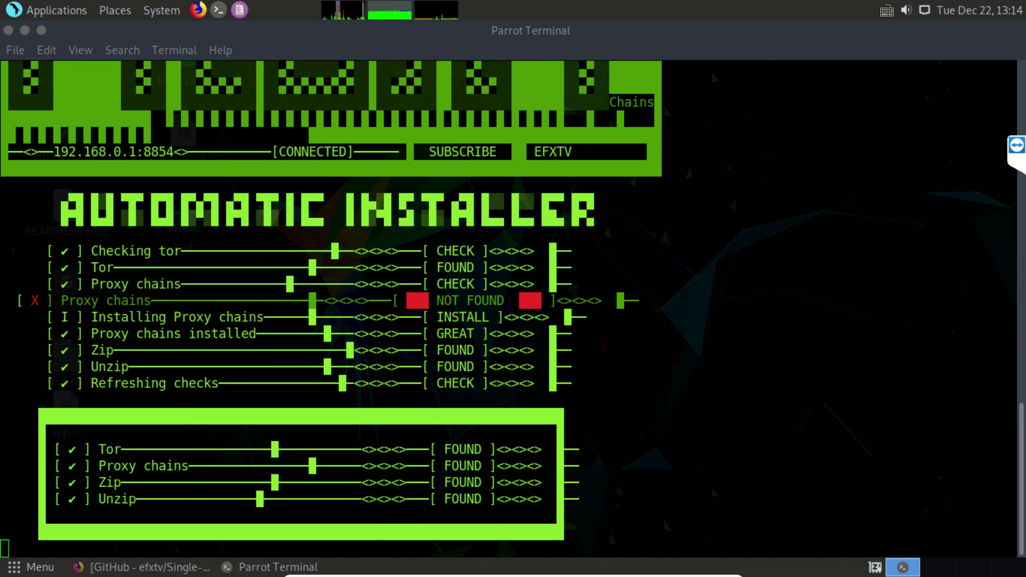This screenshot has height=577, width=1026.
Task: Click the terminal vertical scrollbar thumb
Action: click(x=1021, y=478)
